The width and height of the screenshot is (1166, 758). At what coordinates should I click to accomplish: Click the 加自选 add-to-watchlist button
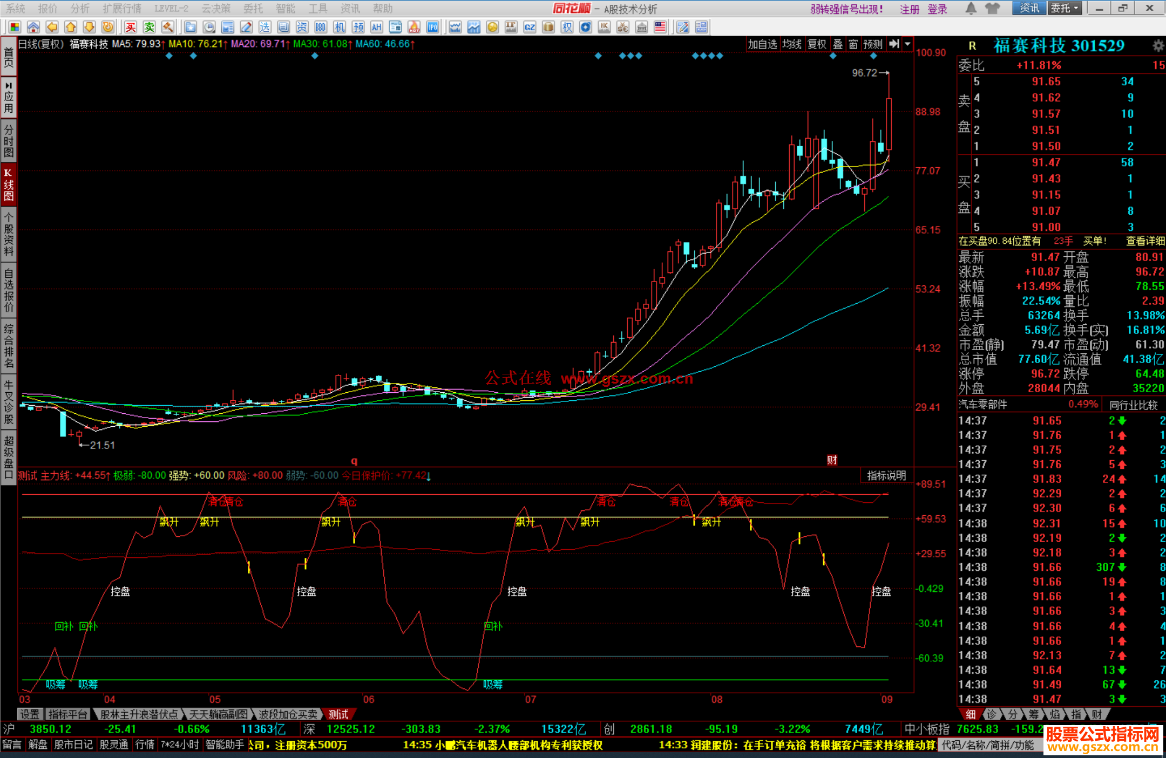tap(762, 44)
